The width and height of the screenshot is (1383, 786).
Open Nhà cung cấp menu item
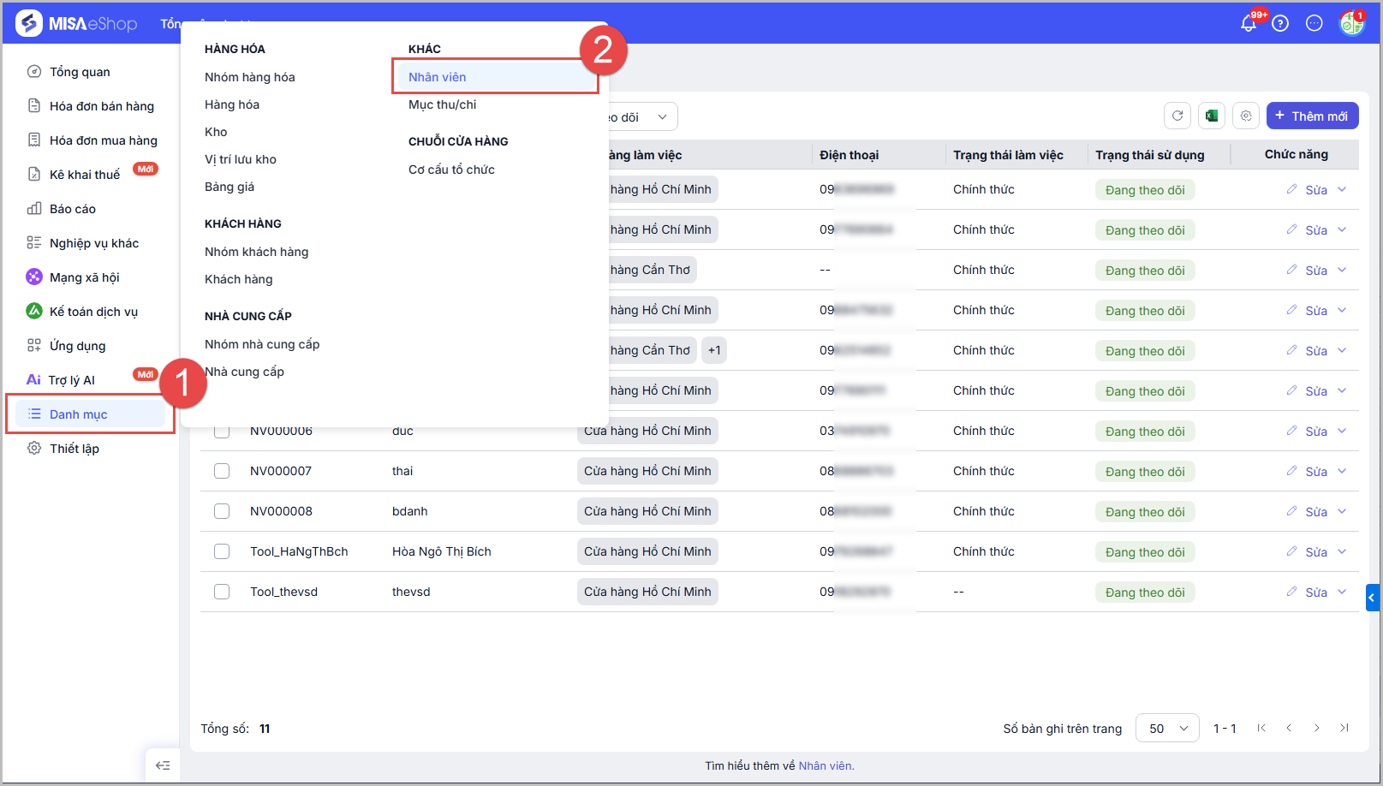pos(245,372)
